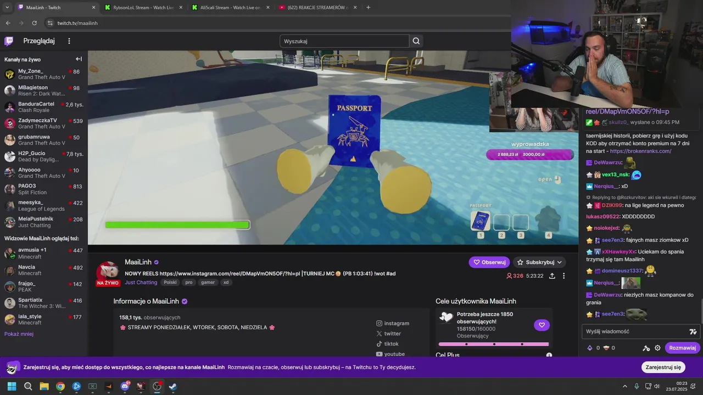Open Windows taskbar search

(x=28, y=386)
